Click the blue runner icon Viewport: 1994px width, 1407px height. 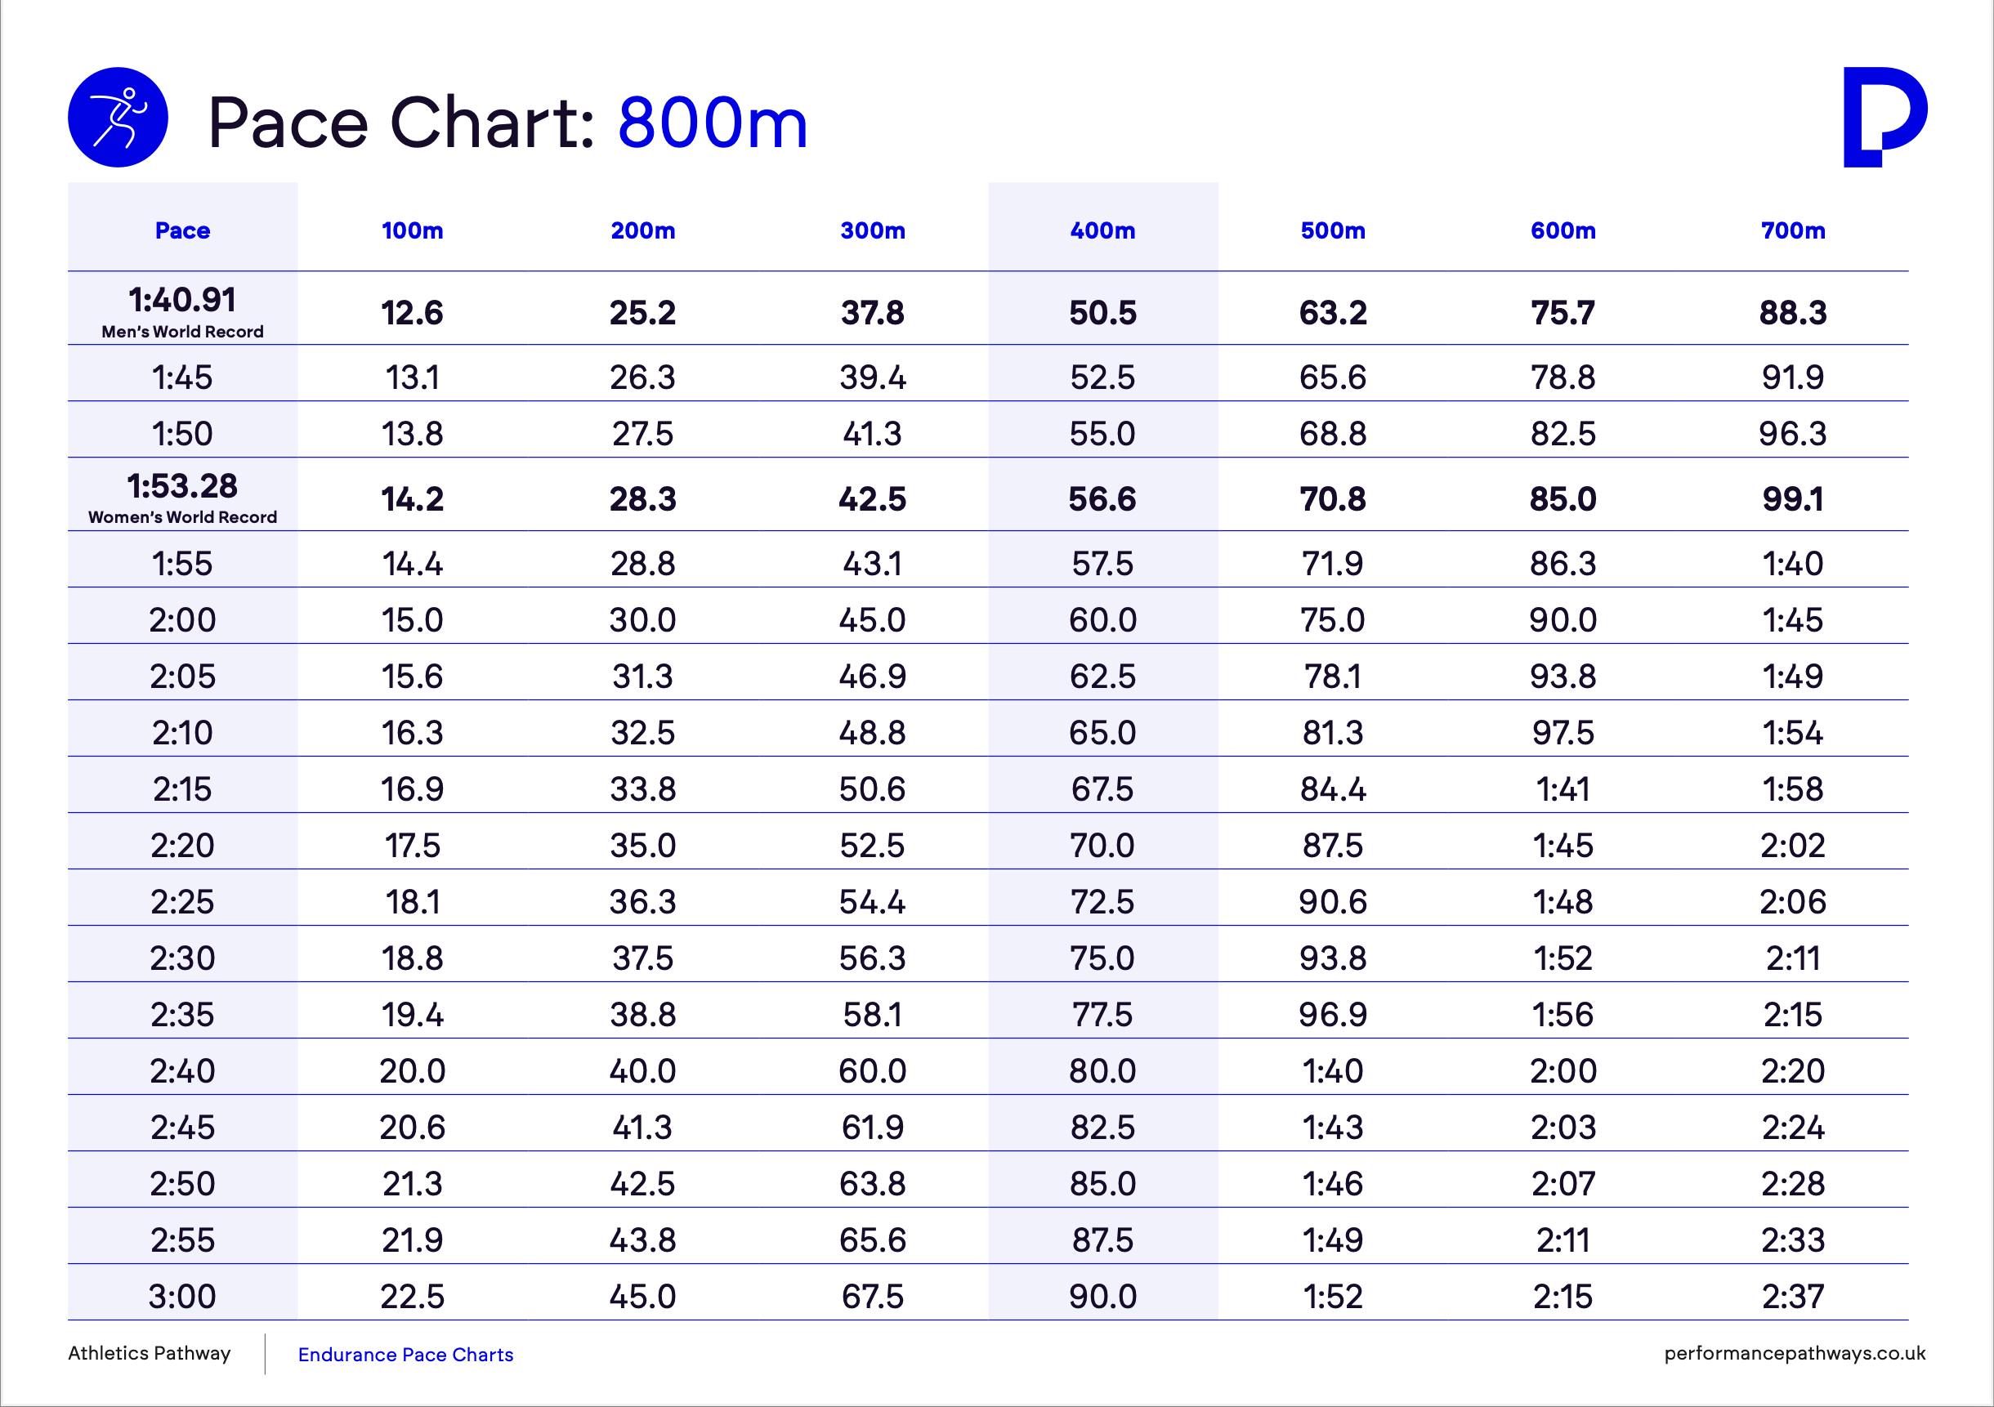[118, 118]
